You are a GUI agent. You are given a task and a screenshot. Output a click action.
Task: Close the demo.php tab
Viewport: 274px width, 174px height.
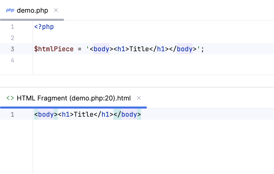click(56, 10)
